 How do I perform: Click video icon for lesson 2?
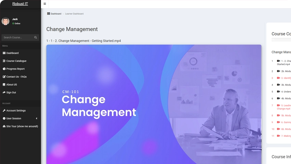(278, 71)
